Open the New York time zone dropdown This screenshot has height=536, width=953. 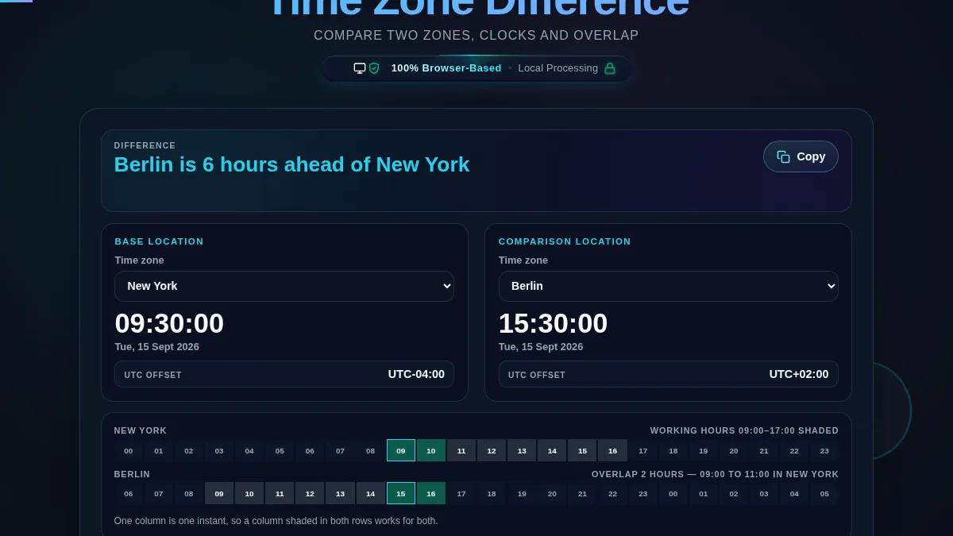[x=284, y=286]
